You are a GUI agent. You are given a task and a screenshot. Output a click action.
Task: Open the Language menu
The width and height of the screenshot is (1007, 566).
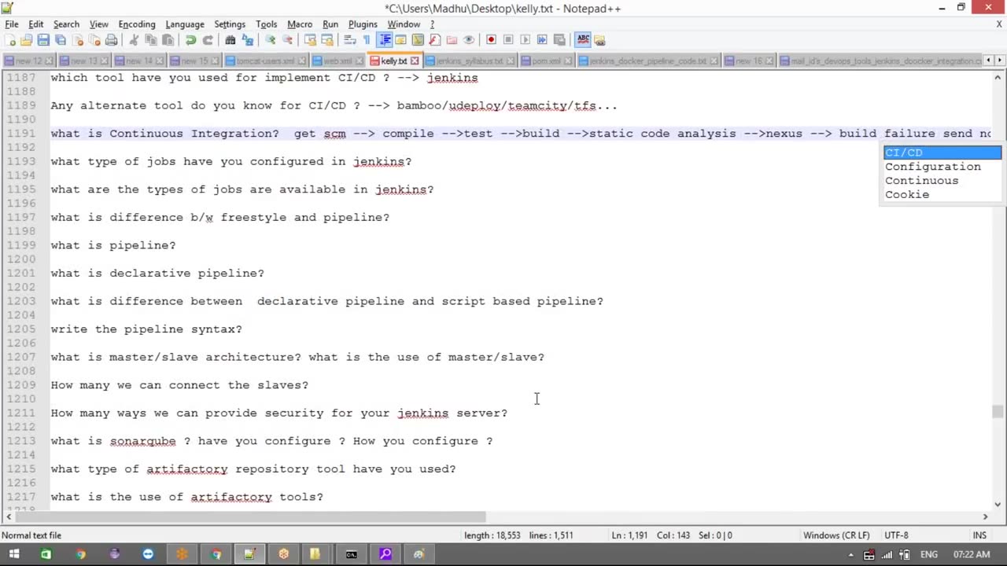185,24
